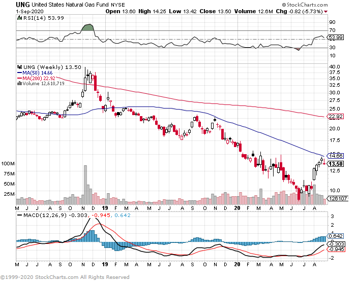Click the Low 13.42 value
357x286 pixels.
point(183,11)
